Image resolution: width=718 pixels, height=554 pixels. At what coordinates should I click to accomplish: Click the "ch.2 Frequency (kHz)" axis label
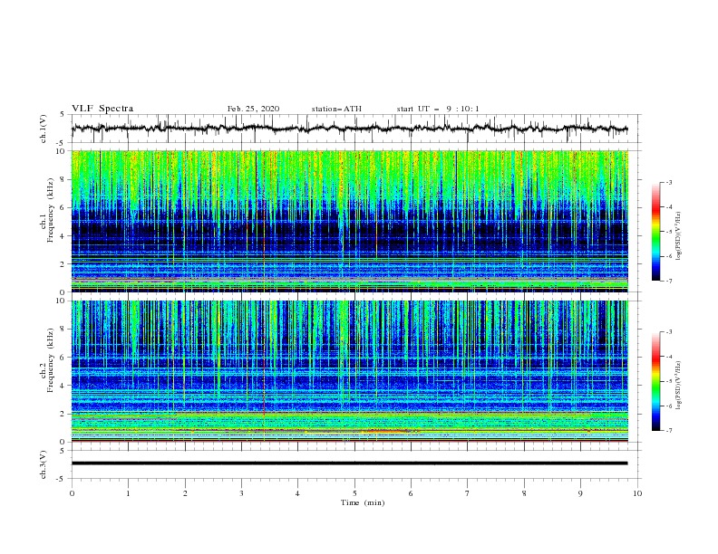tap(47, 359)
